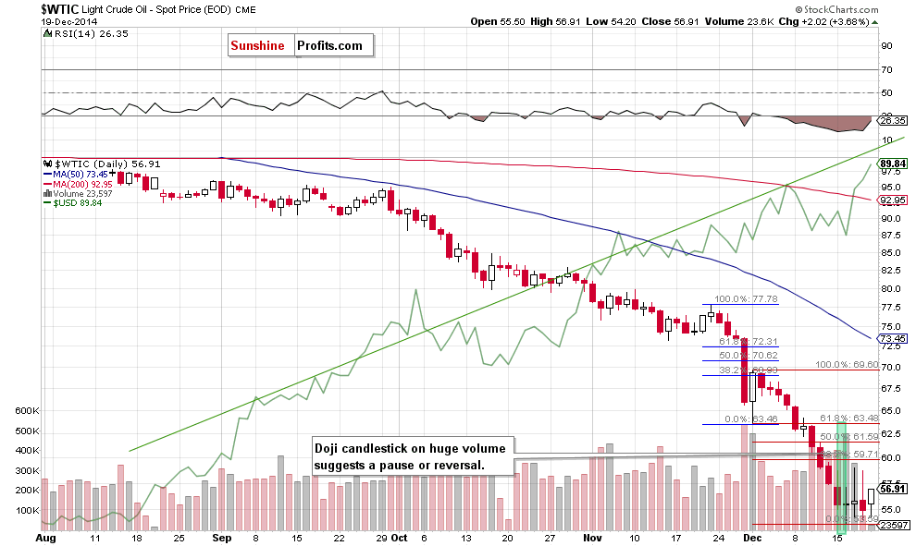Open the StockCharts.com copyright link
This screenshot has height=546, width=916.
pyautogui.click(x=836, y=9)
